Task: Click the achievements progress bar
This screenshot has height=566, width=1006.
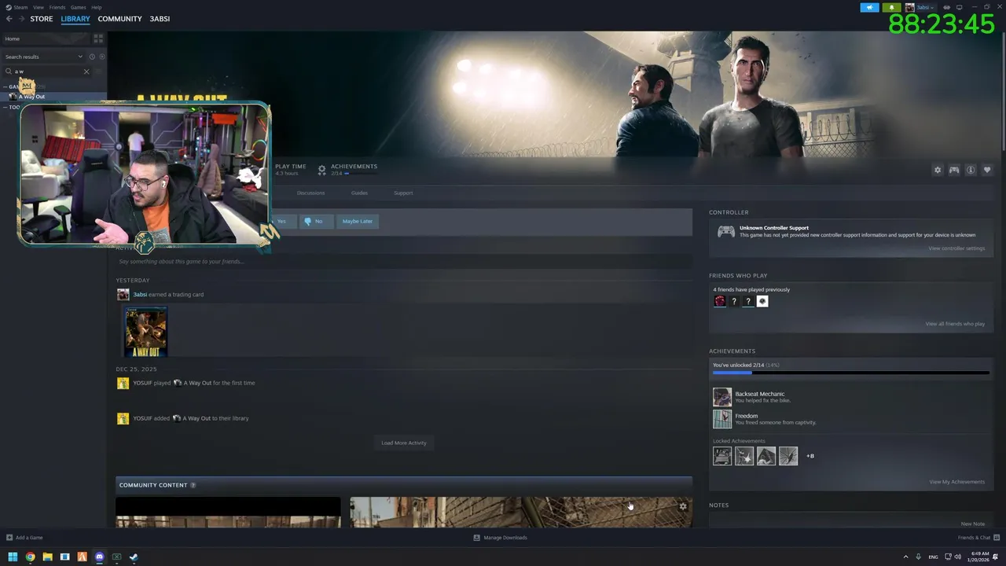Action: 850,373
